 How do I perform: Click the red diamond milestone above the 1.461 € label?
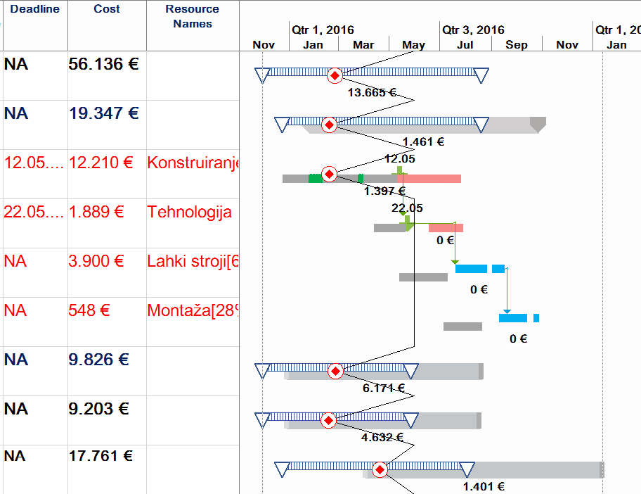pos(328,125)
